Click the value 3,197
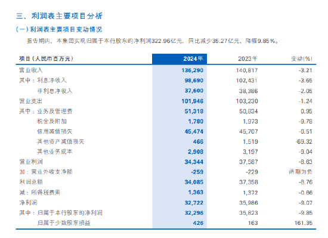This screenshot has height=238, width=328. pos(250,152)
